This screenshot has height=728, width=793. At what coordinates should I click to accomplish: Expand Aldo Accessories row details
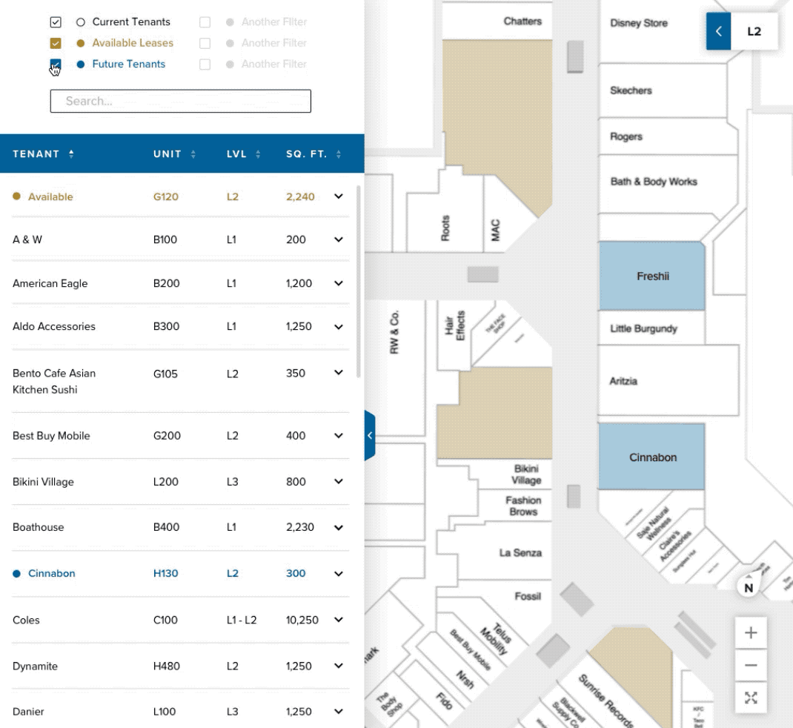pyautogui.click(x=339, y=326)
